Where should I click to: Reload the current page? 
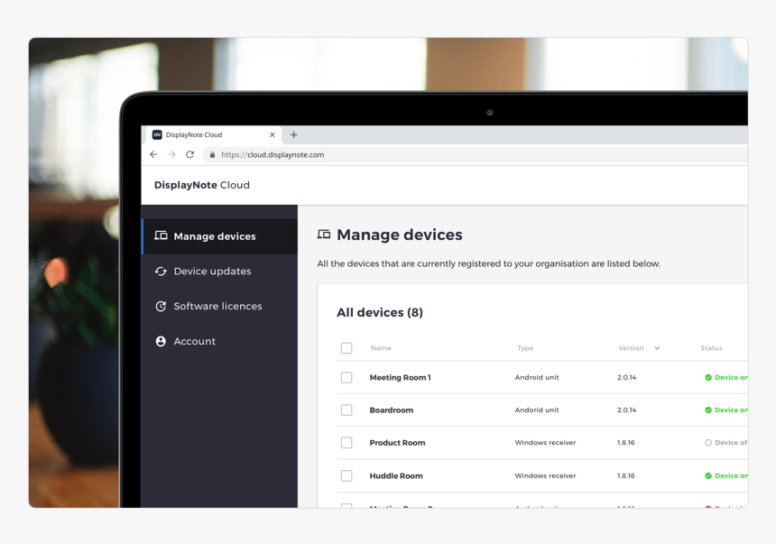pyautogui.click(x=190, y=154)
